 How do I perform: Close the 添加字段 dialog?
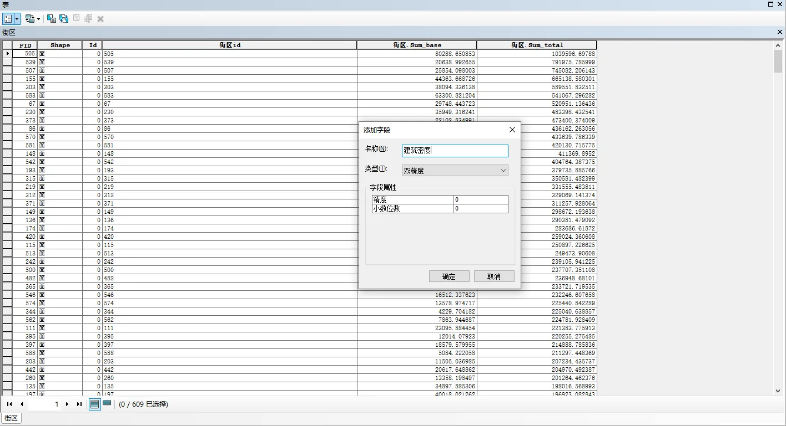coord(512,130)
